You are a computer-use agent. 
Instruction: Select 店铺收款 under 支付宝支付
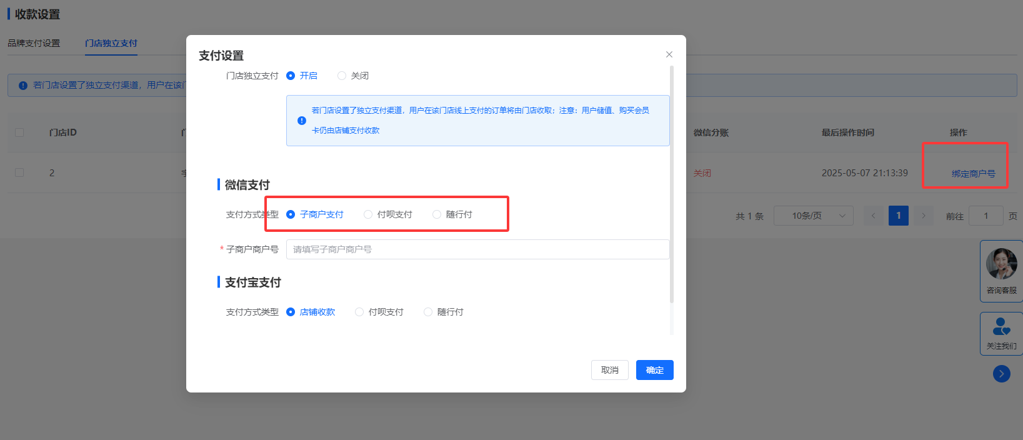click(311, 312)
